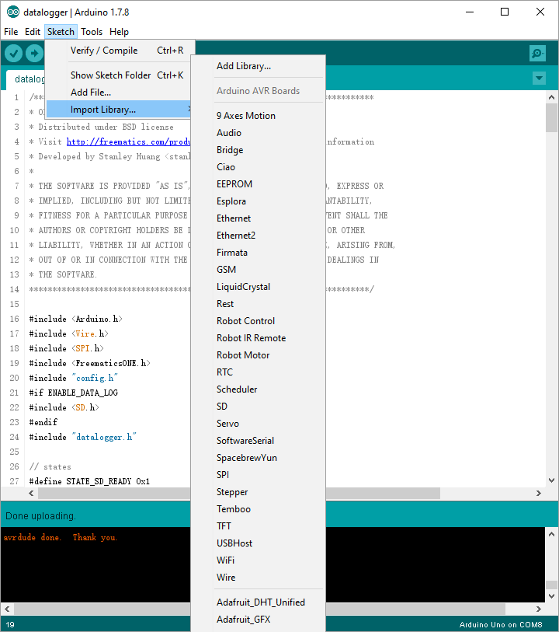This screenshot has height=632, width=559.
Task: Import the Robot Control library
Action: tap(258, 321)
